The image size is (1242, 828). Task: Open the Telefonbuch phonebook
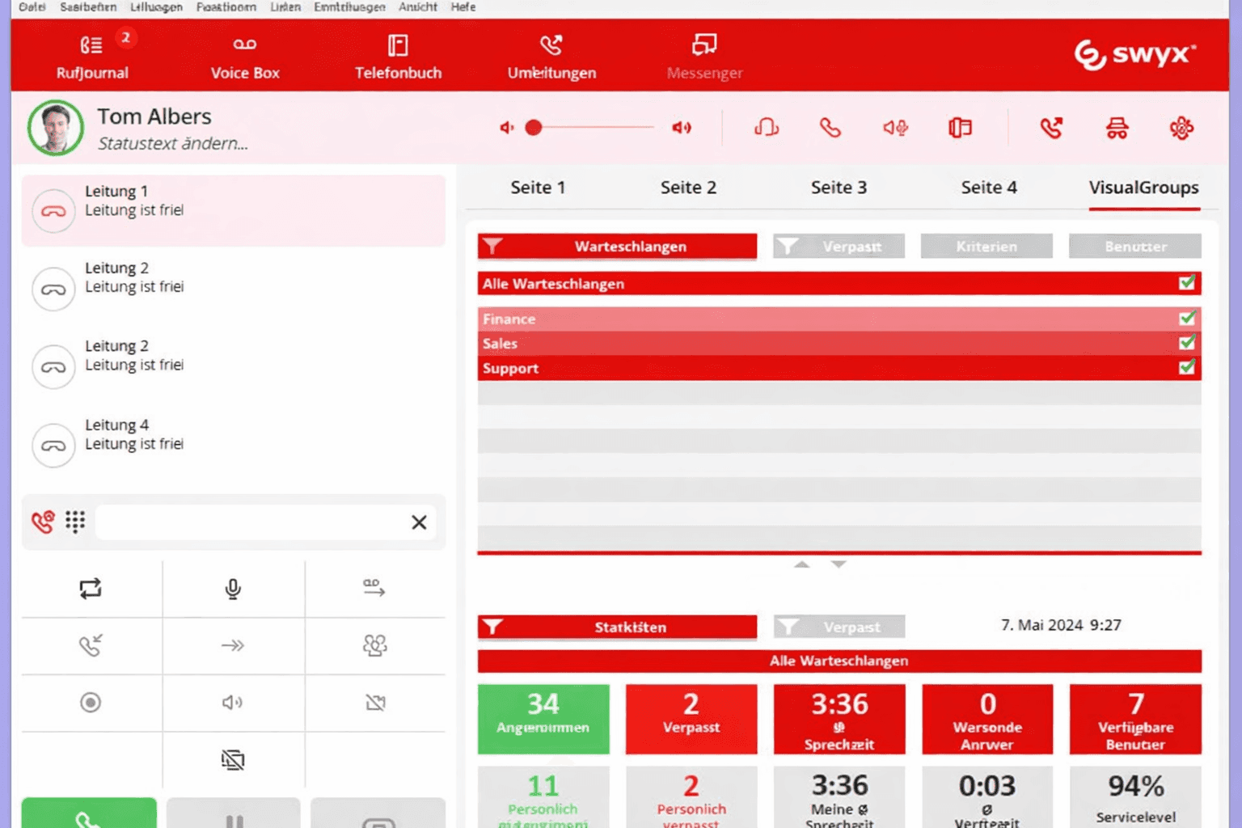[x=398, y=57]
